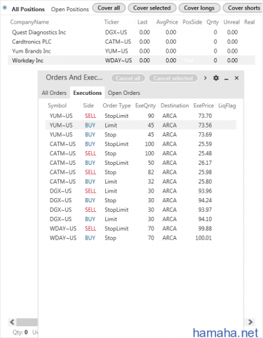Open settings gear in Orders panel
The image size is (263, 338).
click(216, 78)
